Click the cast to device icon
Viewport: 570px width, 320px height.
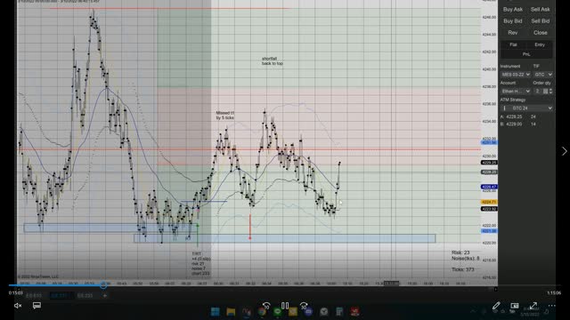click(x=515, y=306)
